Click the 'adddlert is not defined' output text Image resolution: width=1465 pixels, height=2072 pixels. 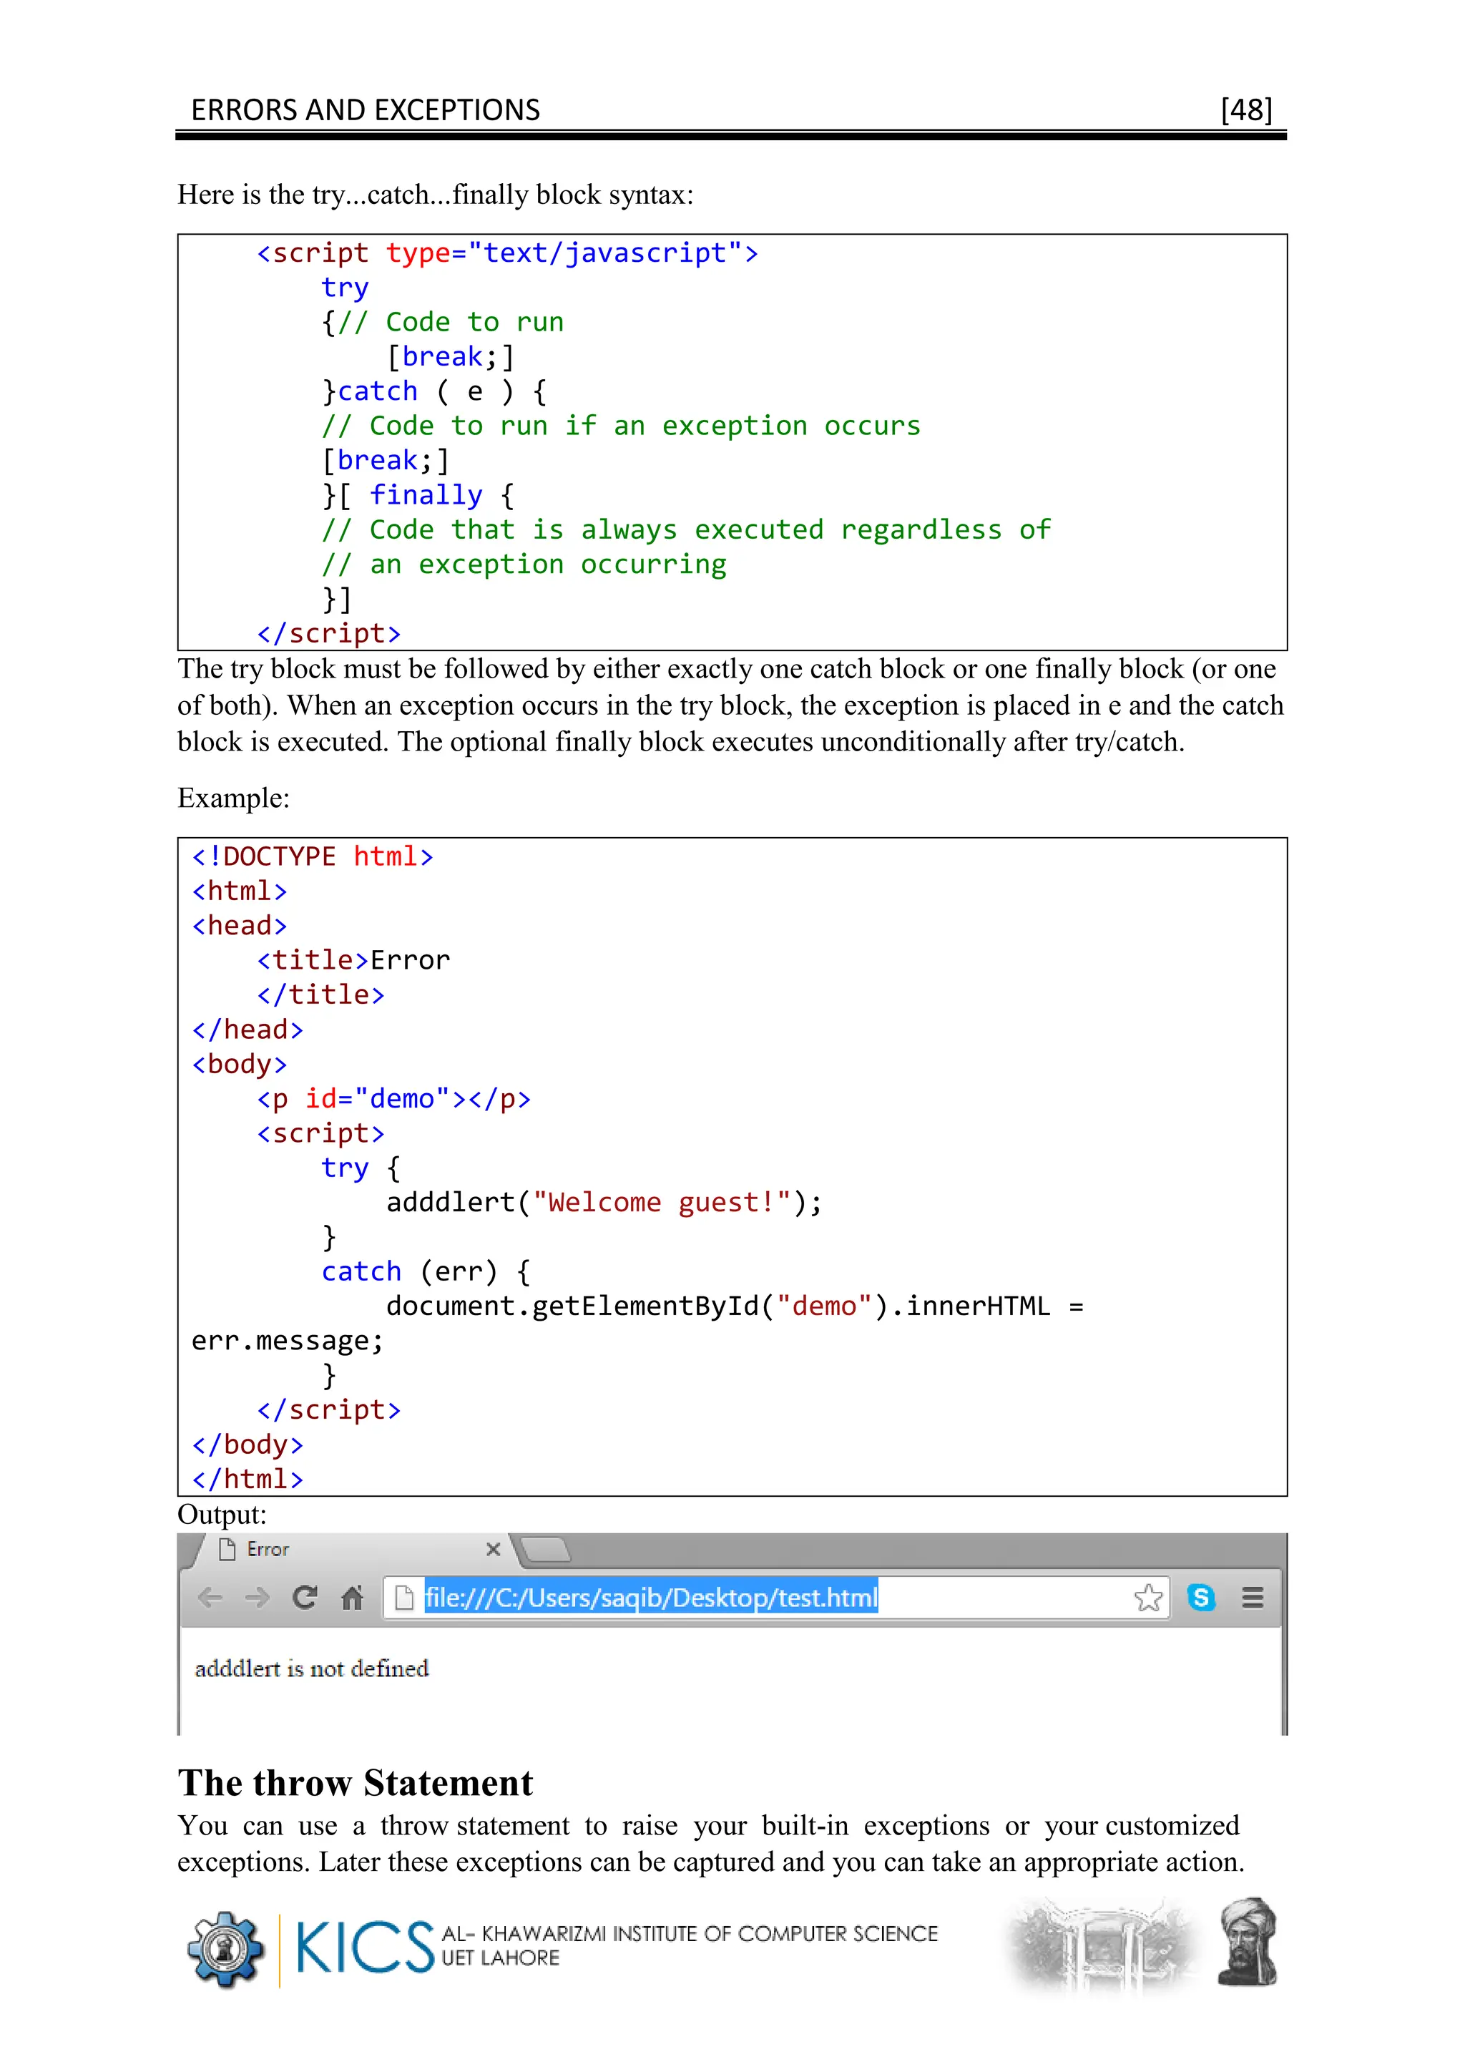tap(311, 1668)
